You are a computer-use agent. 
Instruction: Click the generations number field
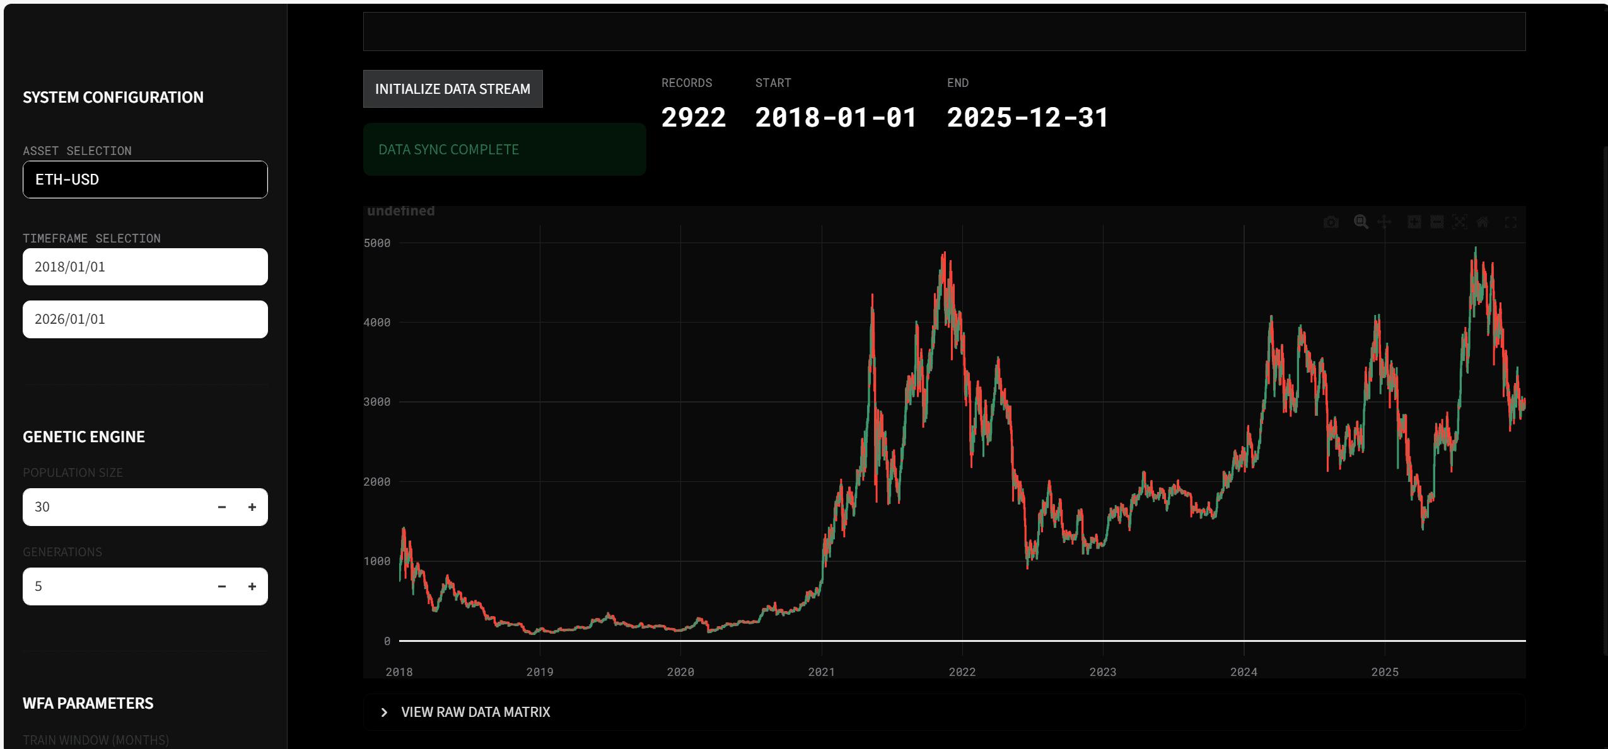[114, 586]
